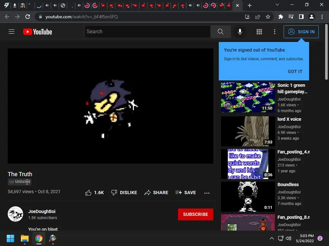The width and height of the screenshot is (329, 246).
Task: Open Sonic 1 green hill gameplay thumbnail
Action: (248, 97)
